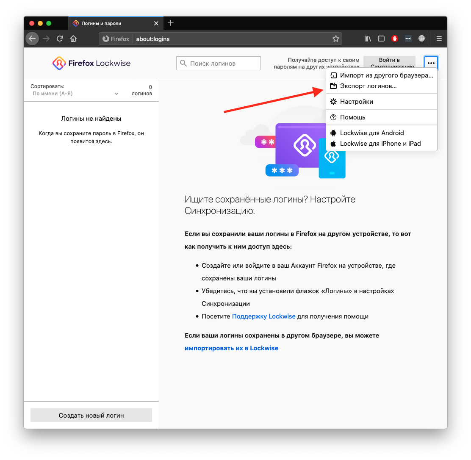The image size is (471, 460).
Task: Open the Поддержку Lockwise link
Action: point(264,316)
